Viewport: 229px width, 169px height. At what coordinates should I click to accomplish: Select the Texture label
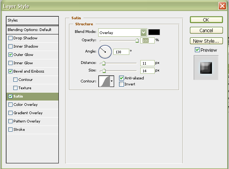[25, 88]
